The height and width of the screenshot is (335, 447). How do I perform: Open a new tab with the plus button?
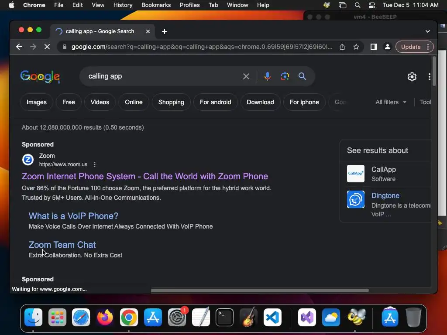click(165, 31)
